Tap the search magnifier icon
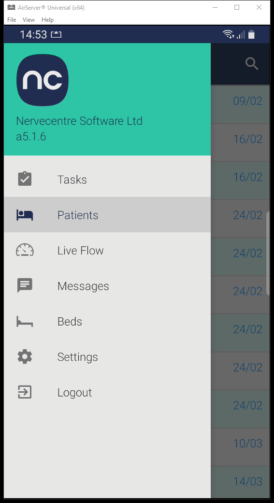 [x=252, y=63]
